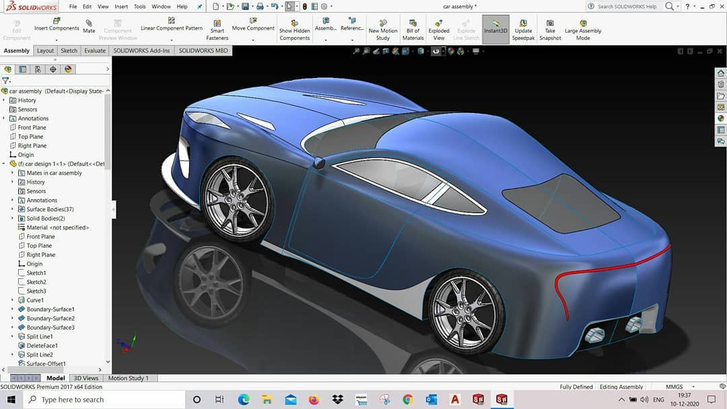Click the filter icon in feature tree
This screenshot has height=409, width=727.
(x=5, y=81)
